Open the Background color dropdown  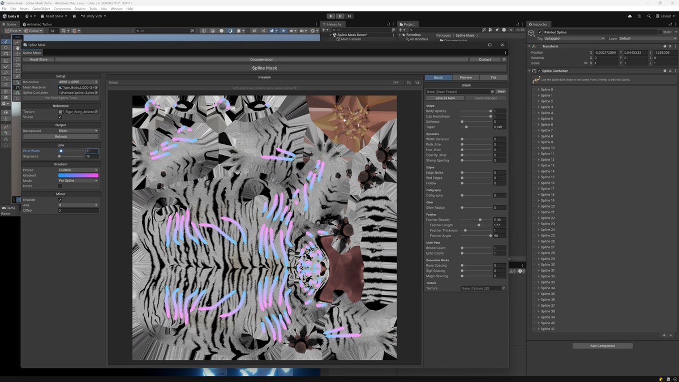click(x=78, y=131)
